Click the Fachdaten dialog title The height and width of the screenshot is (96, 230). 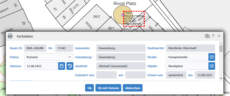tap(25, 36)
